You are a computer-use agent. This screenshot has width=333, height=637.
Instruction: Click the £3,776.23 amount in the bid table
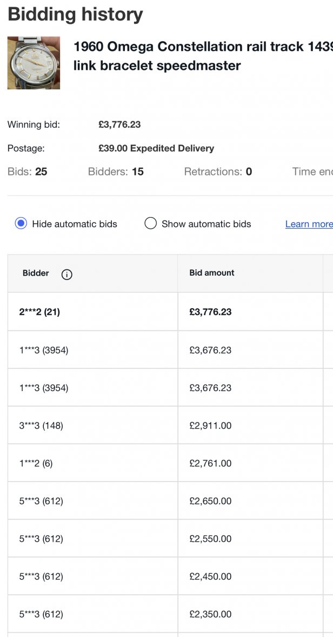(210, 312)
